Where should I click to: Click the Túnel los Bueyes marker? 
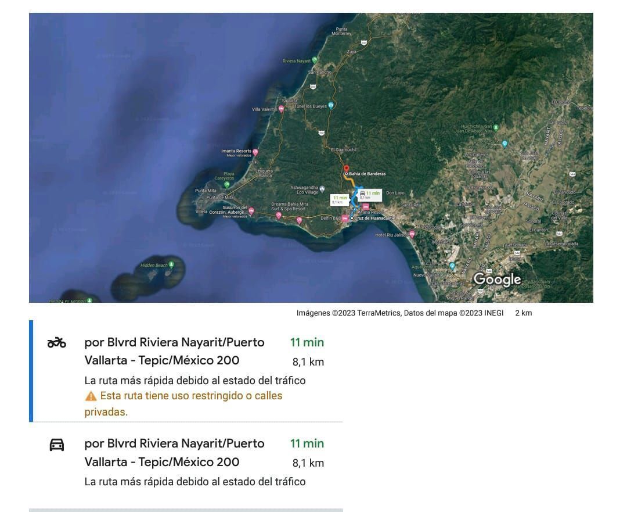331,105
